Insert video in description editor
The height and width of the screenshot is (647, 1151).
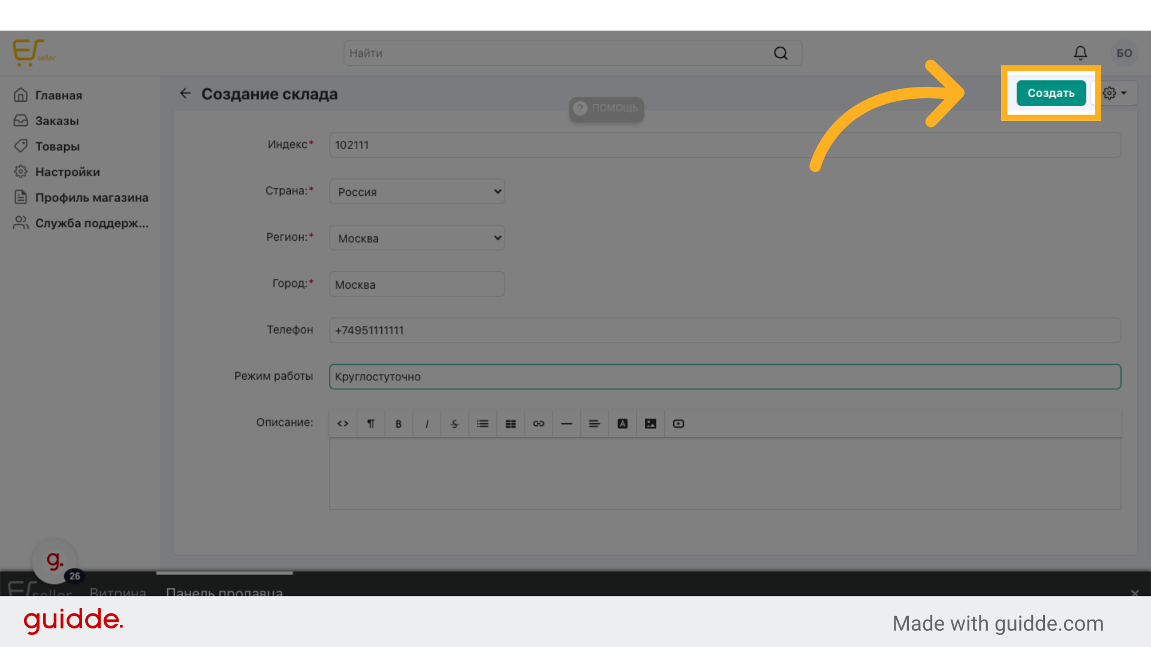pos(678,424)
